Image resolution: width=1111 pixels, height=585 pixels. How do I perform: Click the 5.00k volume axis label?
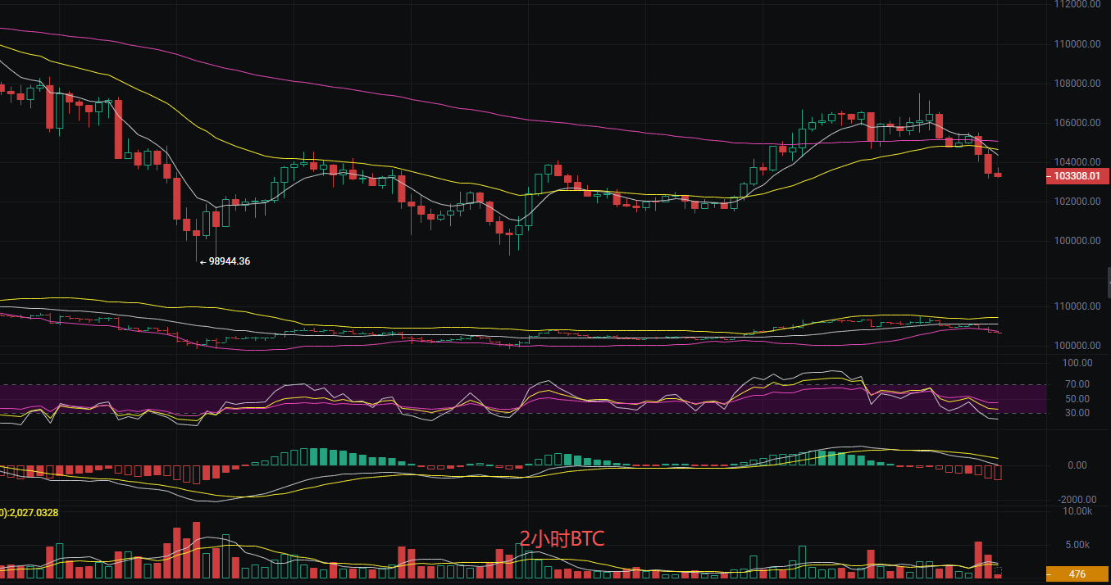click(x=1077, y=545)
